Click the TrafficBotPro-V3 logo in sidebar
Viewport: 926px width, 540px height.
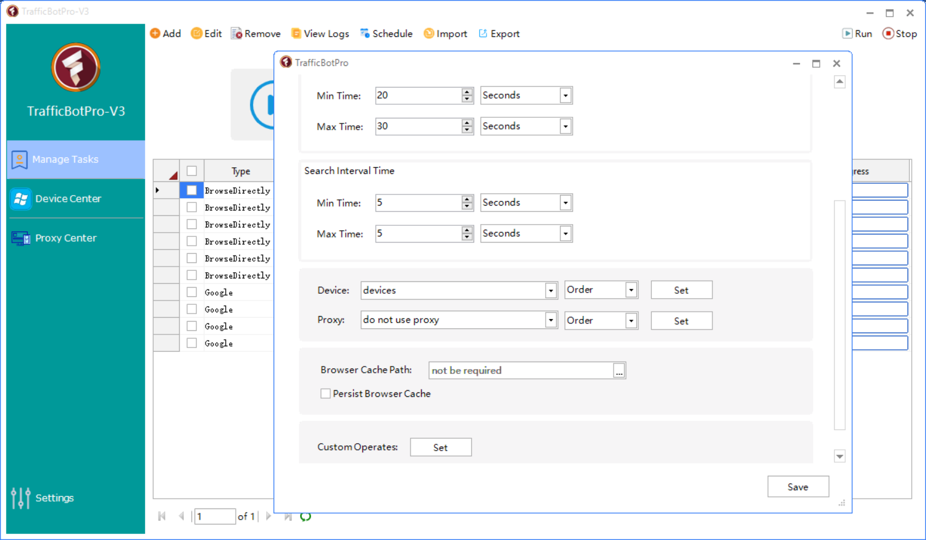pyautogui.click(x=76, y=67)
